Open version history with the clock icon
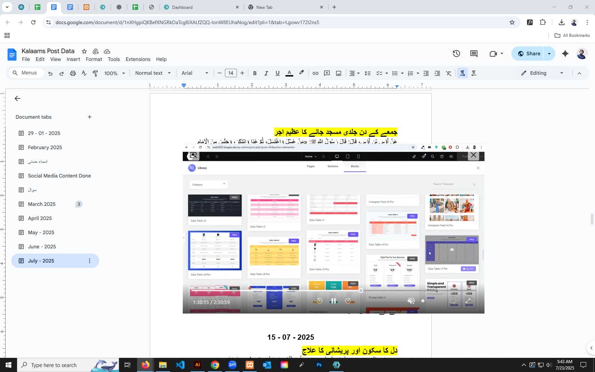Image resolution: width=595 pixels, height=372 pixels. pos(457,53)
